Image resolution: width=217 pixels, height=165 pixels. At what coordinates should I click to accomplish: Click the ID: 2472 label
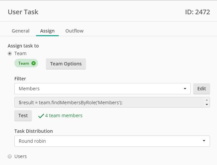click(x=198, y=12)
